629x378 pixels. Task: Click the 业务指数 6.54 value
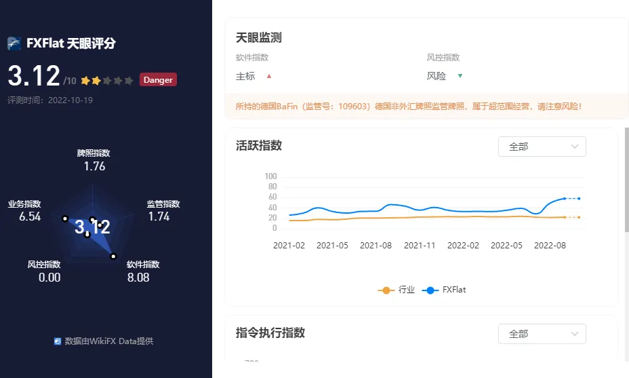pyautogui.click(x=30, y=216)
